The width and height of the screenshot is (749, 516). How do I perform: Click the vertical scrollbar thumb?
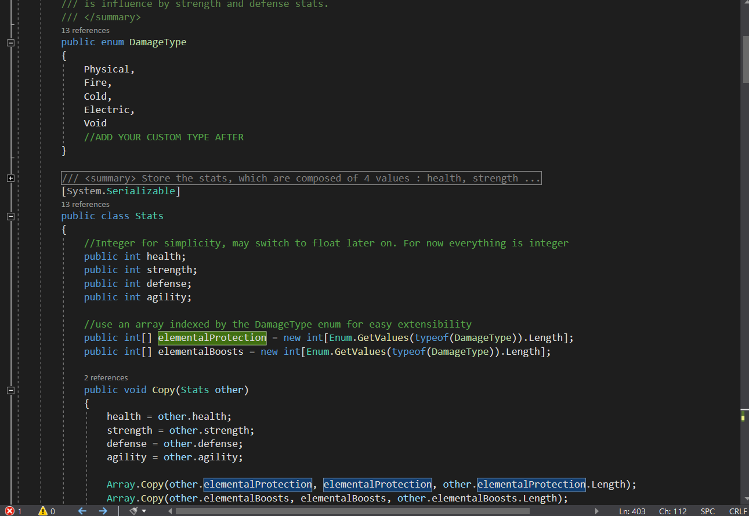click(746, 60)
